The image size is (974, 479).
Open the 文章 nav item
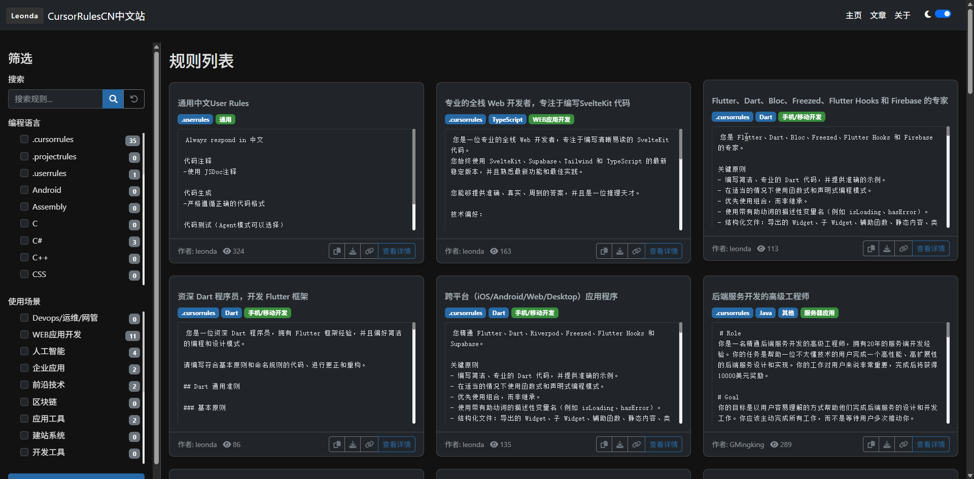(x=878, y=15)
